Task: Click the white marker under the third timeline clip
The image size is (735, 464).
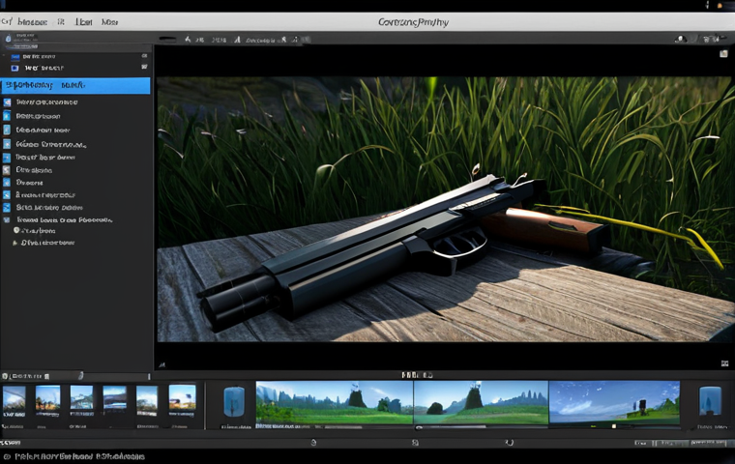Action: (x=613, y=426)
